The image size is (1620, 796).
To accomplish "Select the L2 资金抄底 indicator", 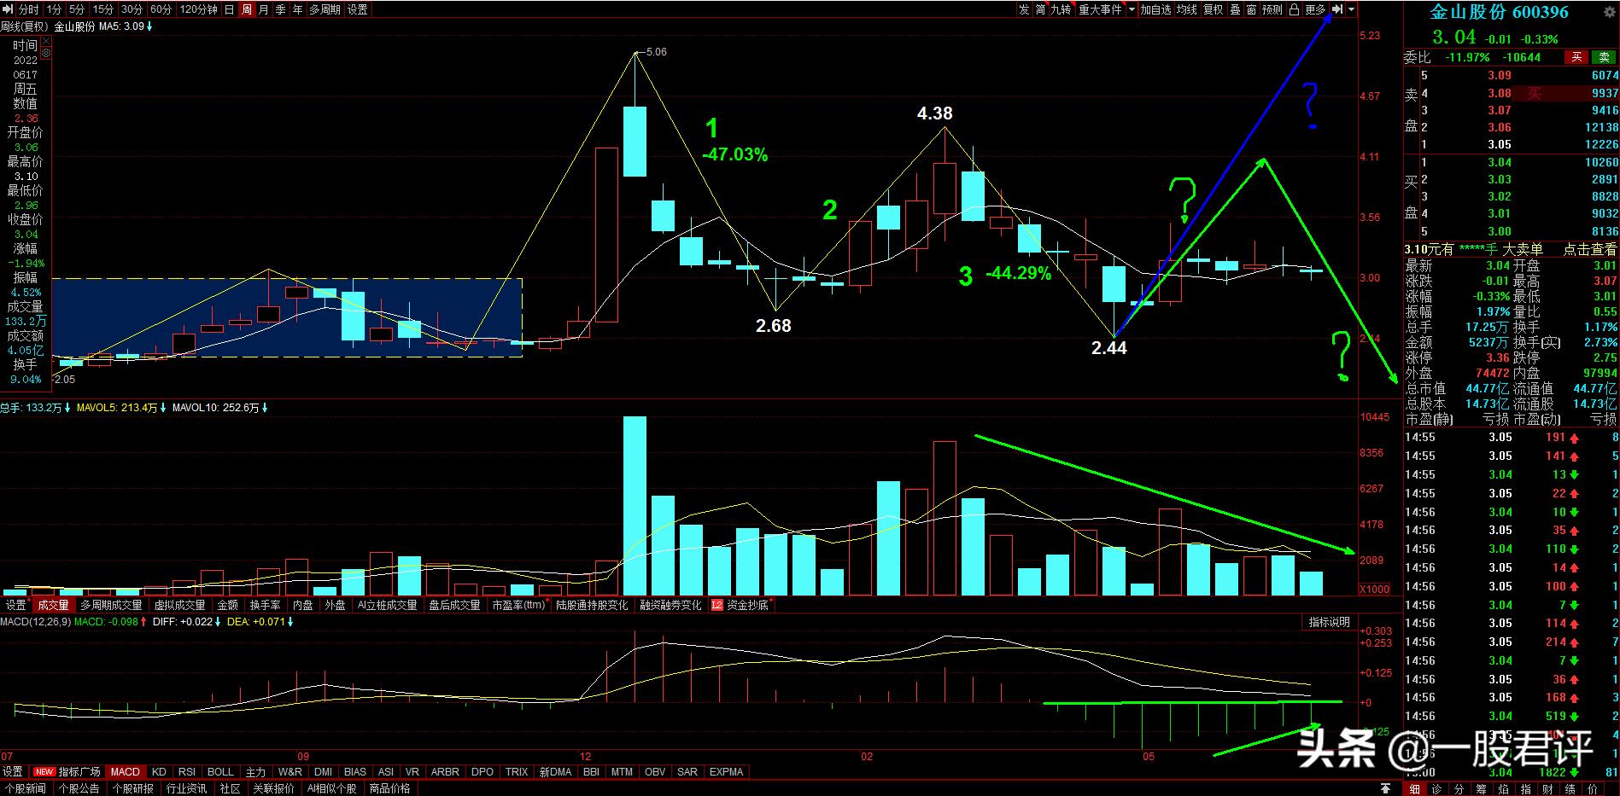I will (740, 605).
